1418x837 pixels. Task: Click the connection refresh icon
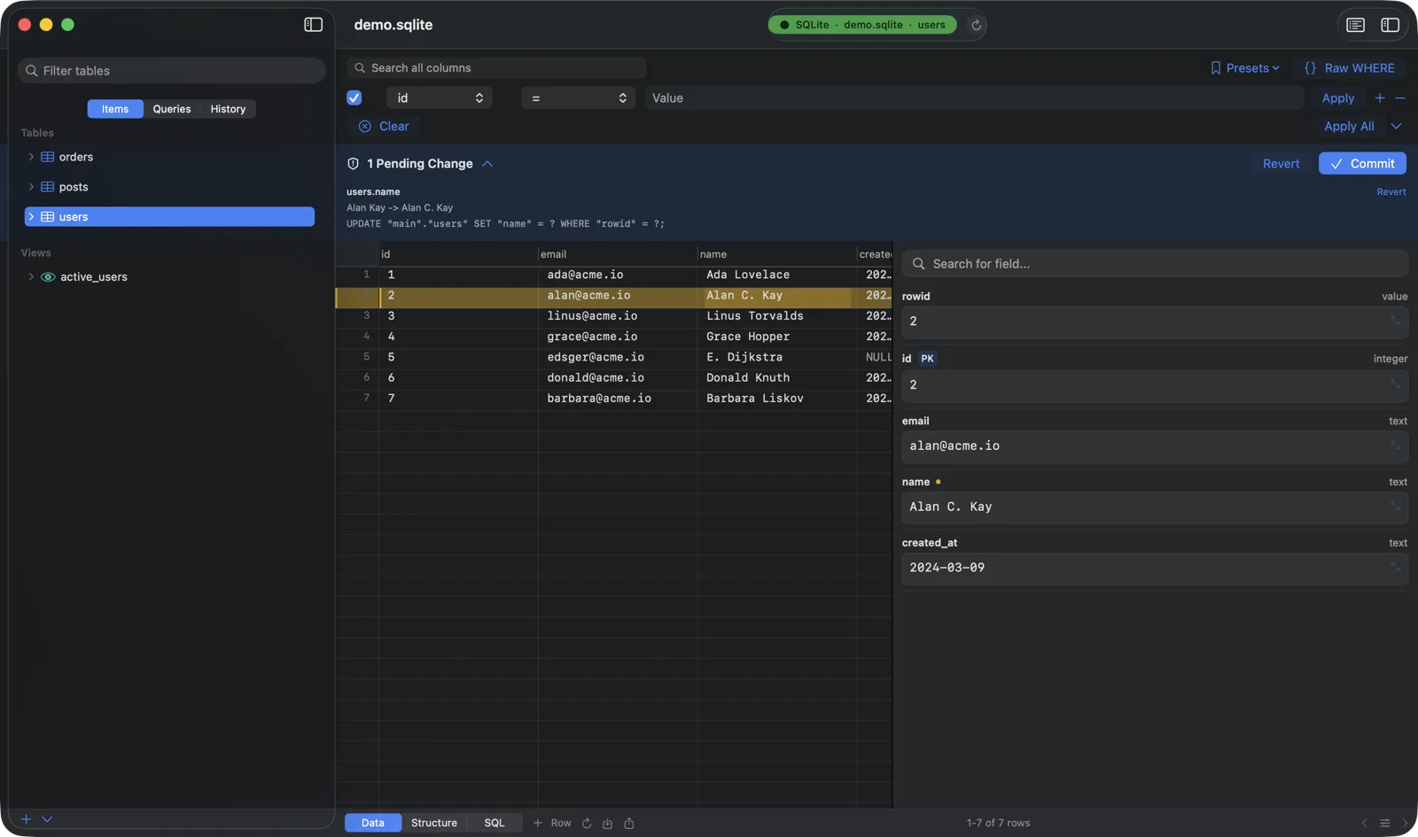pyautogui.click(x=976, y=25)
